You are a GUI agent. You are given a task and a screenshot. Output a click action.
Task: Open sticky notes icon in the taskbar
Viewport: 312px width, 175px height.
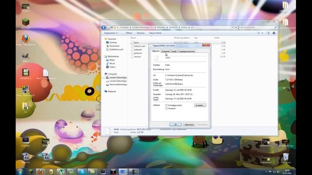pos(92,172)
